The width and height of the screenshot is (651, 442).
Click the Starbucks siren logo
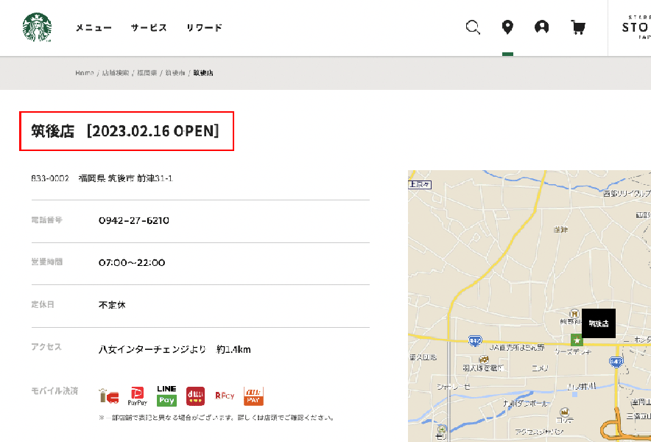37,28
